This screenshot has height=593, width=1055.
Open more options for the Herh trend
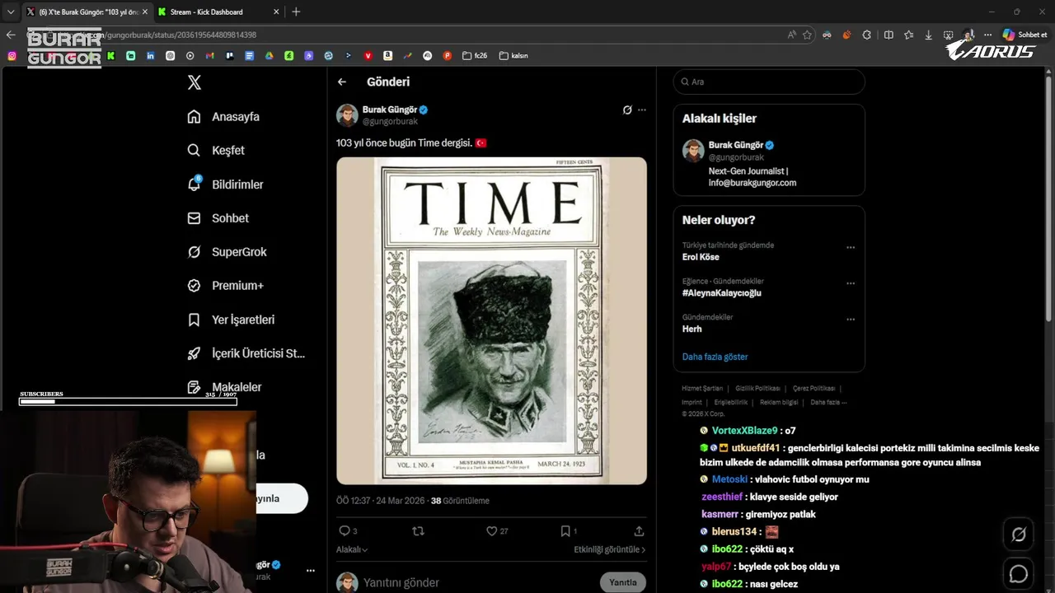pos(851,320)
